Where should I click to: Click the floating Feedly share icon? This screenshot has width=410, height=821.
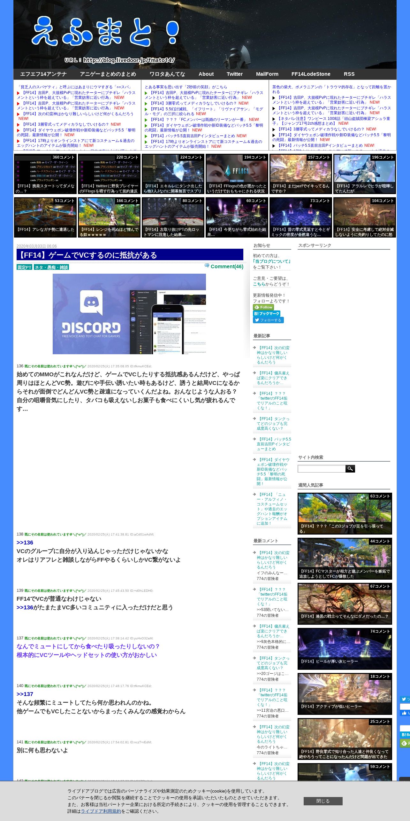(405, 743)
